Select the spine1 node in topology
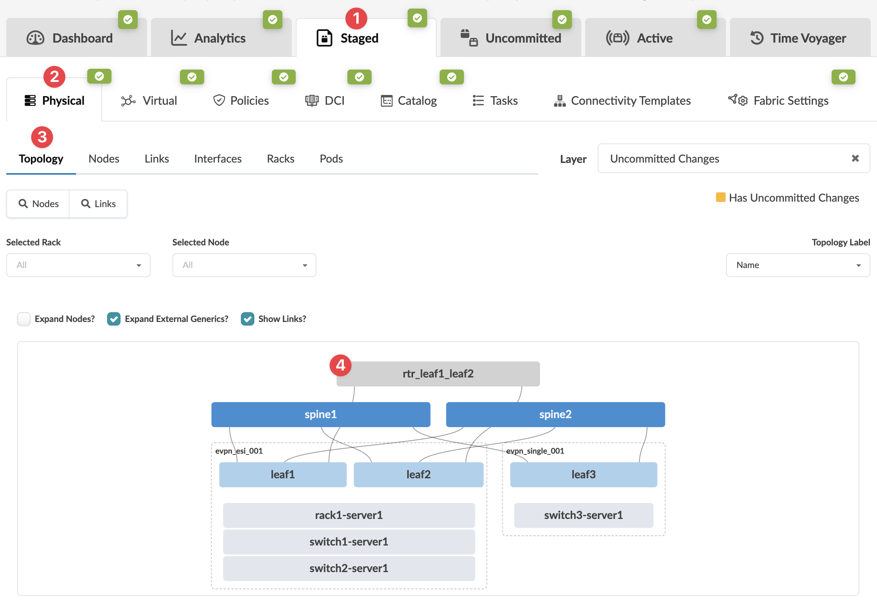 [x=320, y=414]
